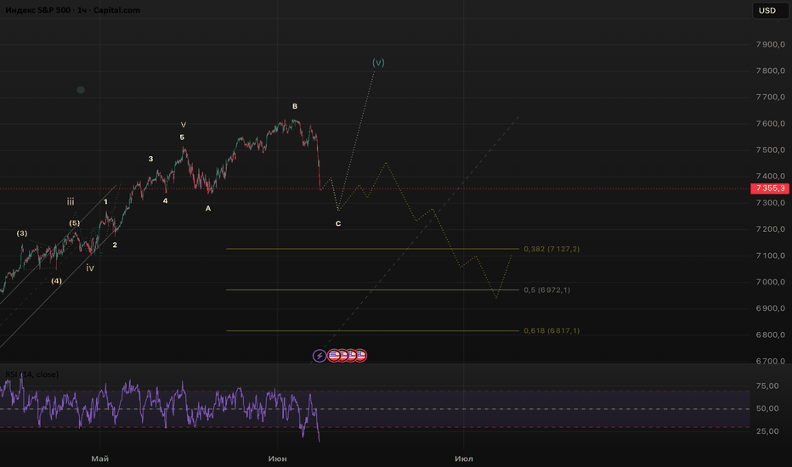
Task: Open the leftmost US flag economic event icon
Action: pyautogui.click(x=333, y=356)
